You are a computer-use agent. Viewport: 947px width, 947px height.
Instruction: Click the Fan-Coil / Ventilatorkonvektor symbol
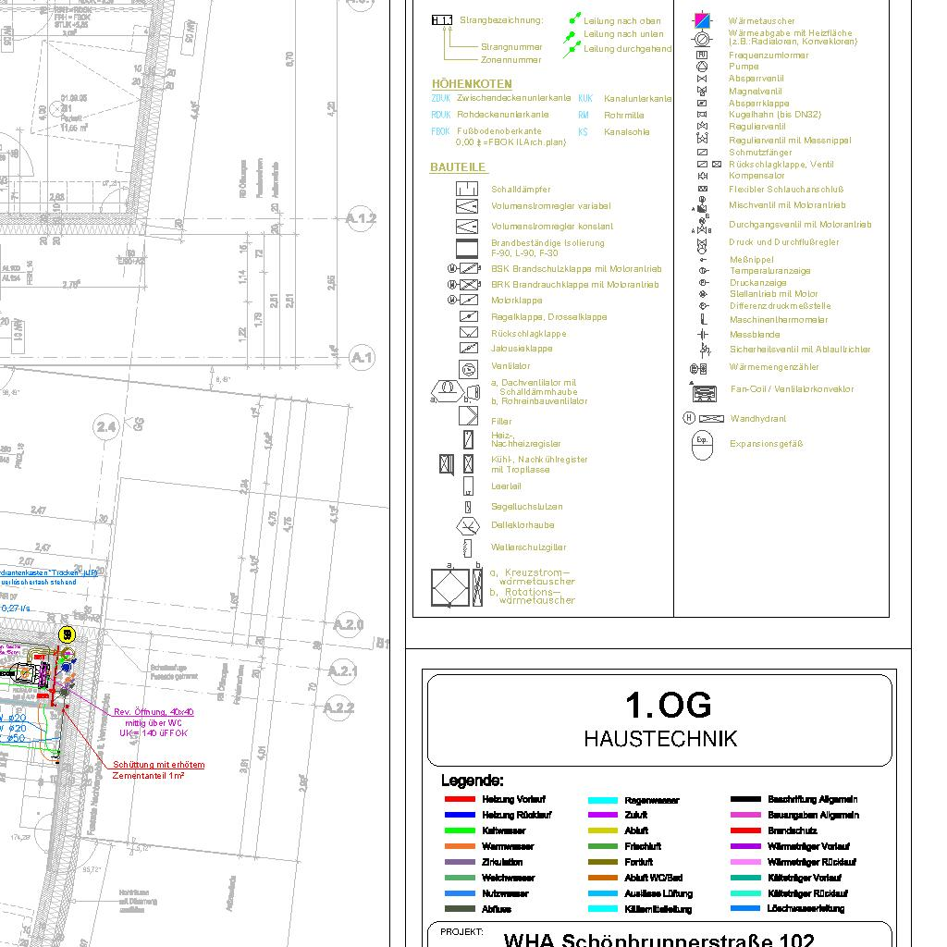click(x=705, y=392)
